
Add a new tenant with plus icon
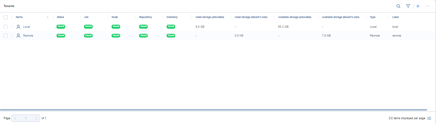click(x=418, y=6)
